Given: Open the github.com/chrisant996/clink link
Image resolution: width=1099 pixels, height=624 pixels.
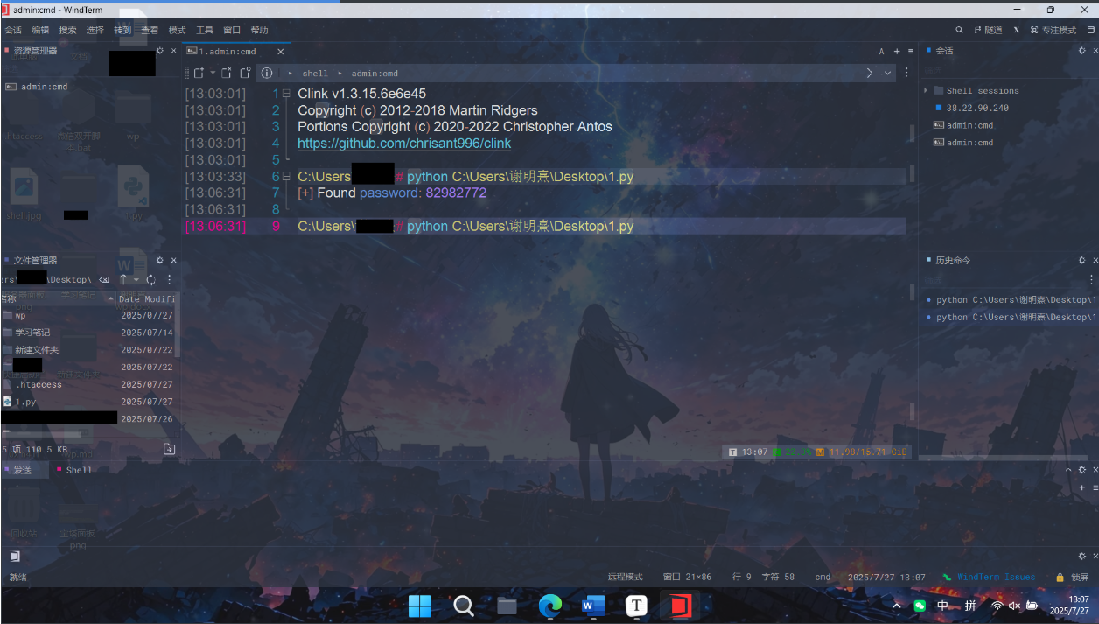Looking at the screenshot, I should click(x=404, y=144).
